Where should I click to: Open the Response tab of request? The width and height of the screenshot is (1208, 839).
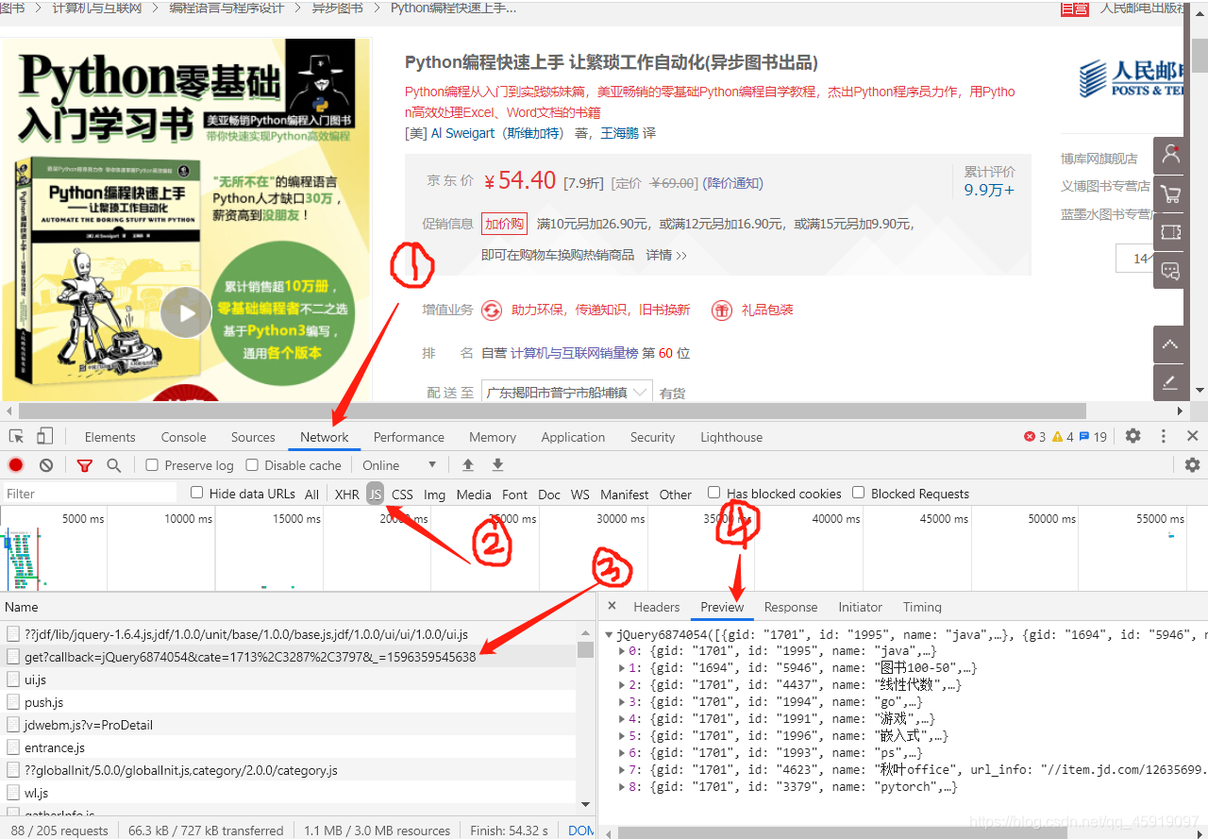tap(791, 607)
